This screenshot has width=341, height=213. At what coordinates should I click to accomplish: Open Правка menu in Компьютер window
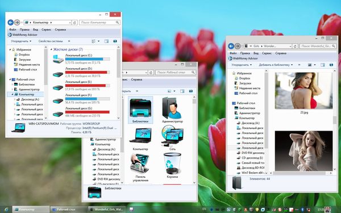[24, 30]
